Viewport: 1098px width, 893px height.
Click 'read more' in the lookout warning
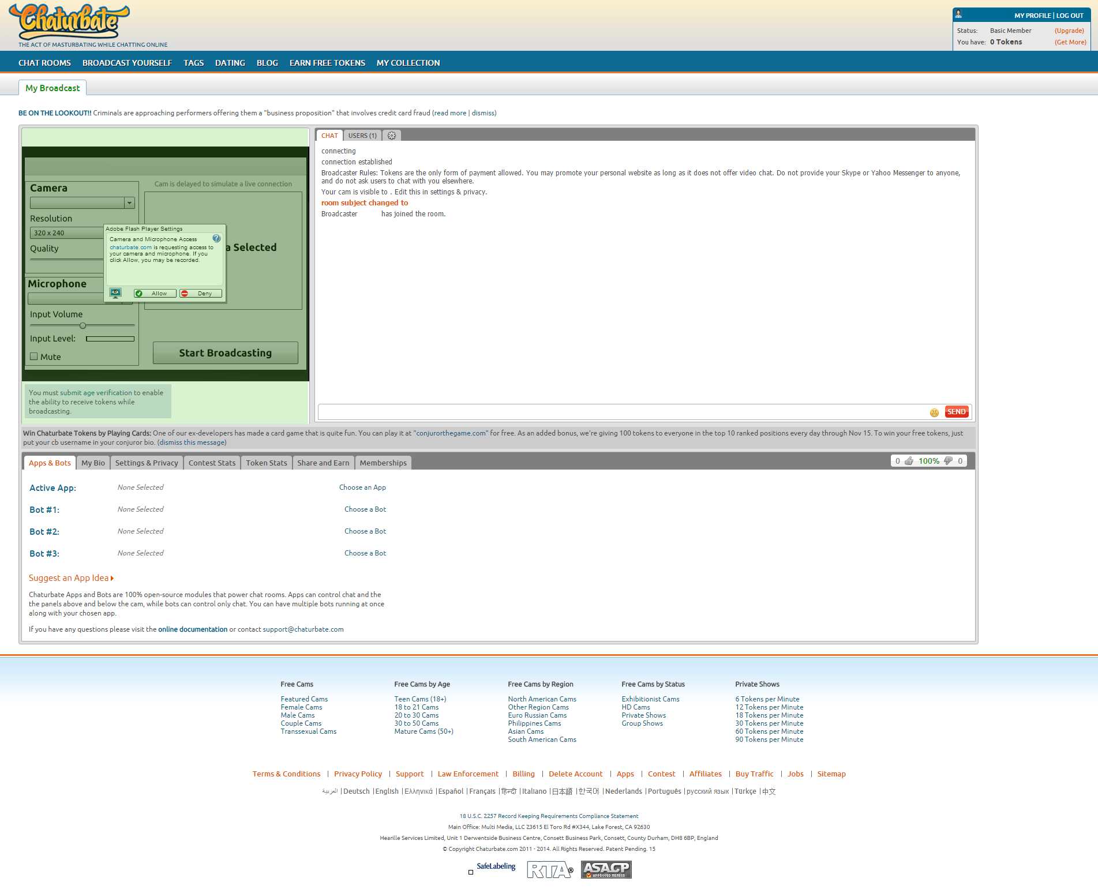click(451, 113)
